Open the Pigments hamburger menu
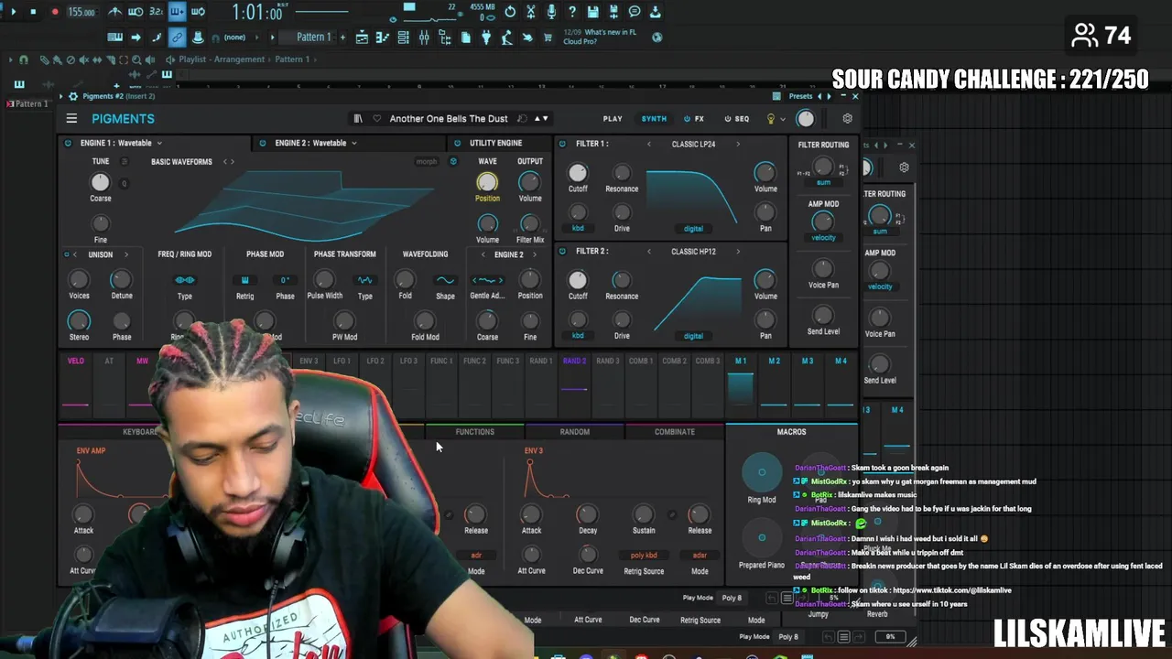Image resolution: width=1172 pixels, height=659 pixels. click(71, 119)
